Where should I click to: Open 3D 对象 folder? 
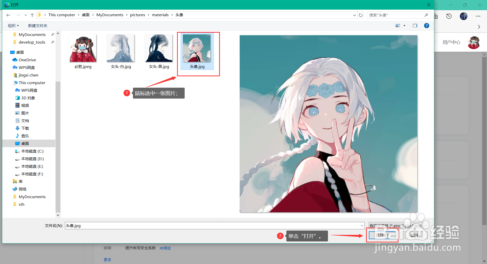(28, 98)
